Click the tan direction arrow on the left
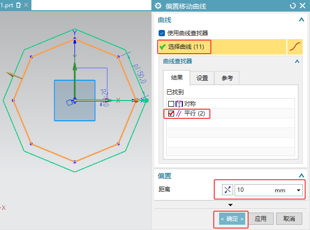The height and width of the screenshot is (230, 310). point(14,75)
